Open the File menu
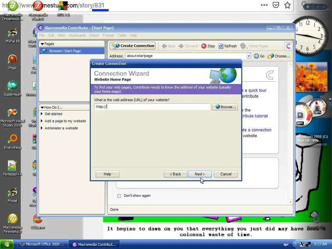The width and height of the screenshot is (332, 249). pyautogui.click(x=42, y=35)
